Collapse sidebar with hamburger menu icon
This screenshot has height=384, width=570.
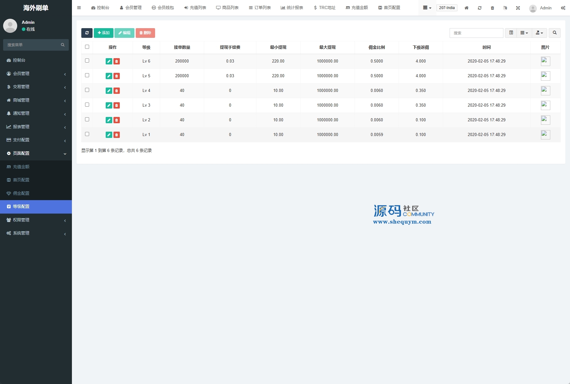[79, 8]
